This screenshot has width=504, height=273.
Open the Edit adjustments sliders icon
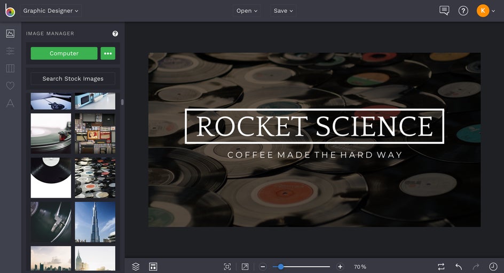pyautogui.click(x=10, y=51)
